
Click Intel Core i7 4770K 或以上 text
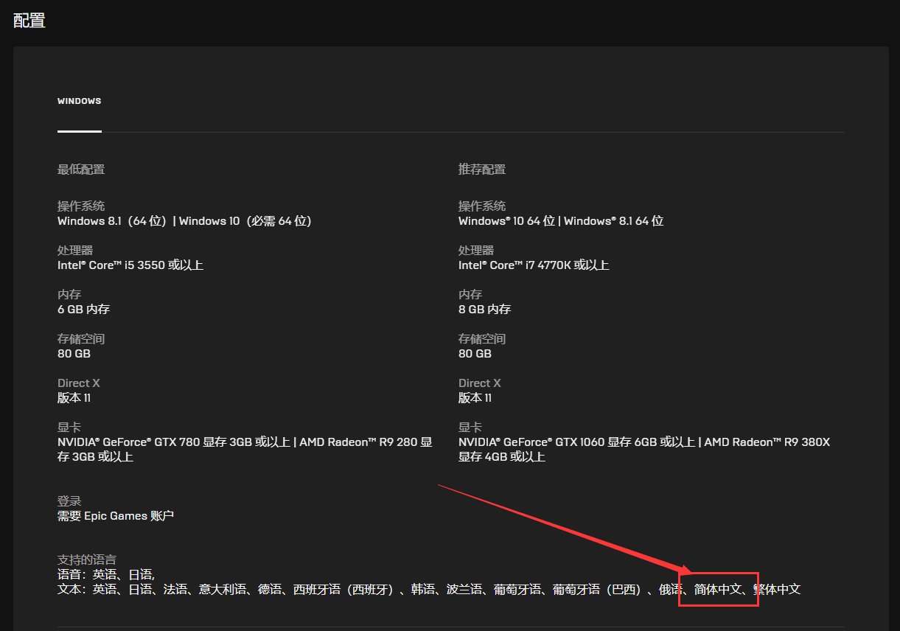click(534, 265)
